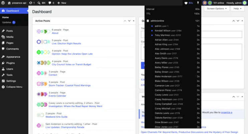248x134 pixels.
Task: Select the Kendall Wilson user-2184 row
Action: [173, 31]
